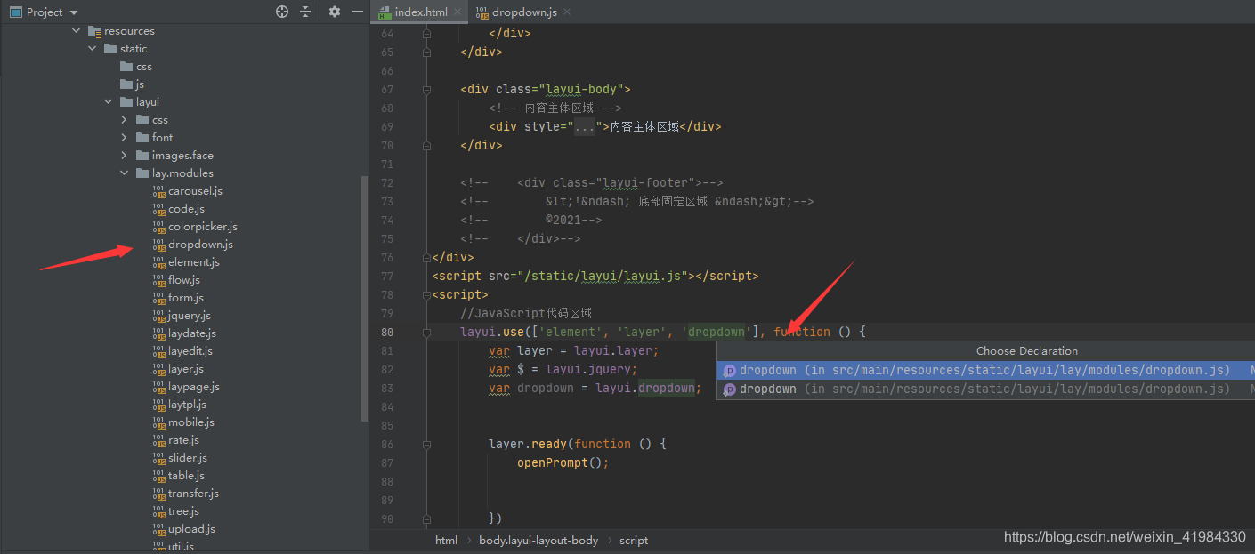The width and height of the screenshot is (1255, 554).
Task: Click the HTML icon on the index.html tab
Action: point(385,12)
